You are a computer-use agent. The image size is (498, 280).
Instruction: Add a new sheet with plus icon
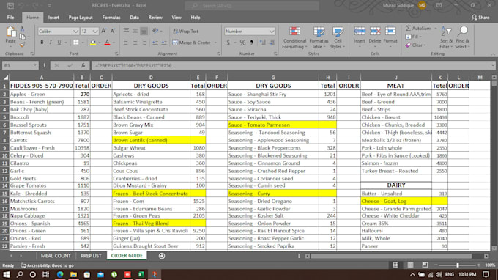pos(162,256)
